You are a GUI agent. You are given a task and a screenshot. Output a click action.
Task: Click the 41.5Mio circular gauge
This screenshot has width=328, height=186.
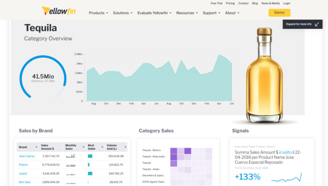pyautogui.click(x=43, y=77)
